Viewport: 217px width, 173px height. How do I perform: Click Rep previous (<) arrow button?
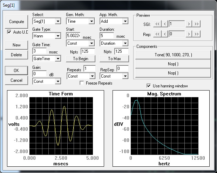(165, 34)
